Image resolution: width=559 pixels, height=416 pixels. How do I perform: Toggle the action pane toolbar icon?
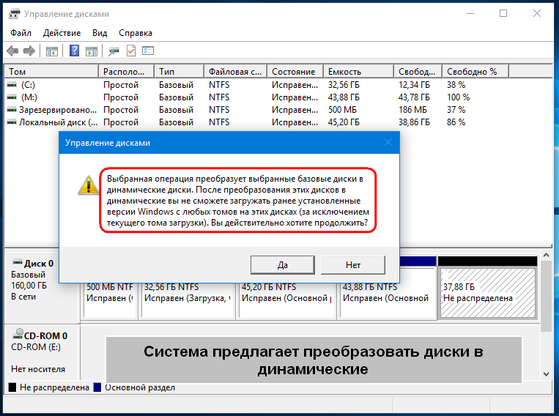point(92,51)
